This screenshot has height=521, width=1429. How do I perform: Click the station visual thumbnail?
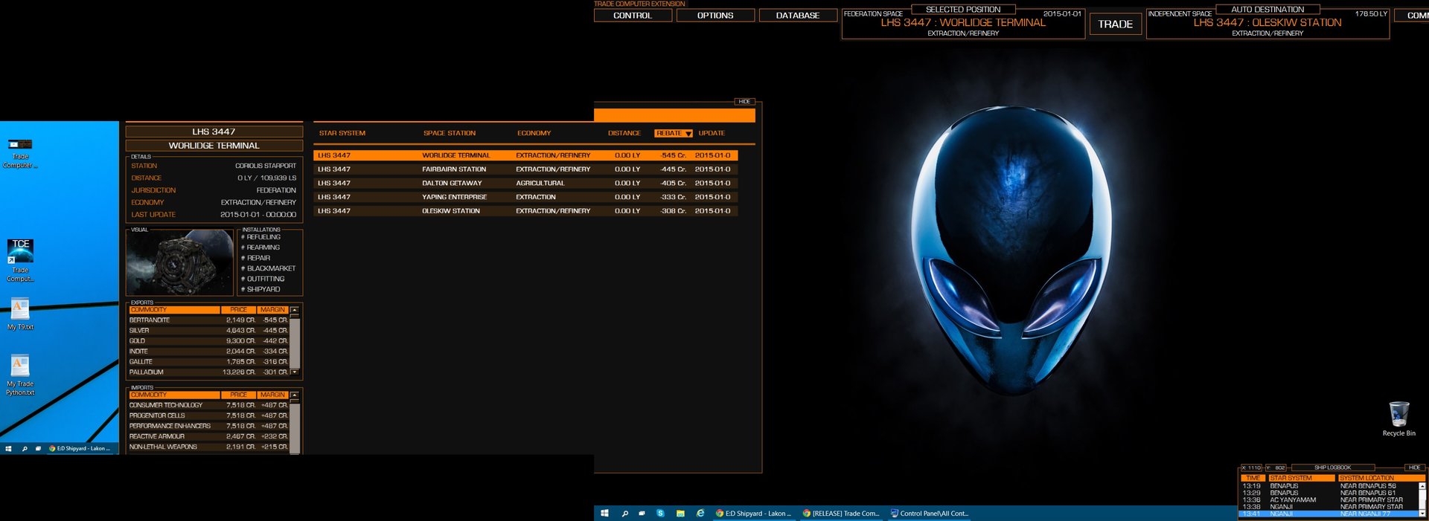tap(180, 263)
